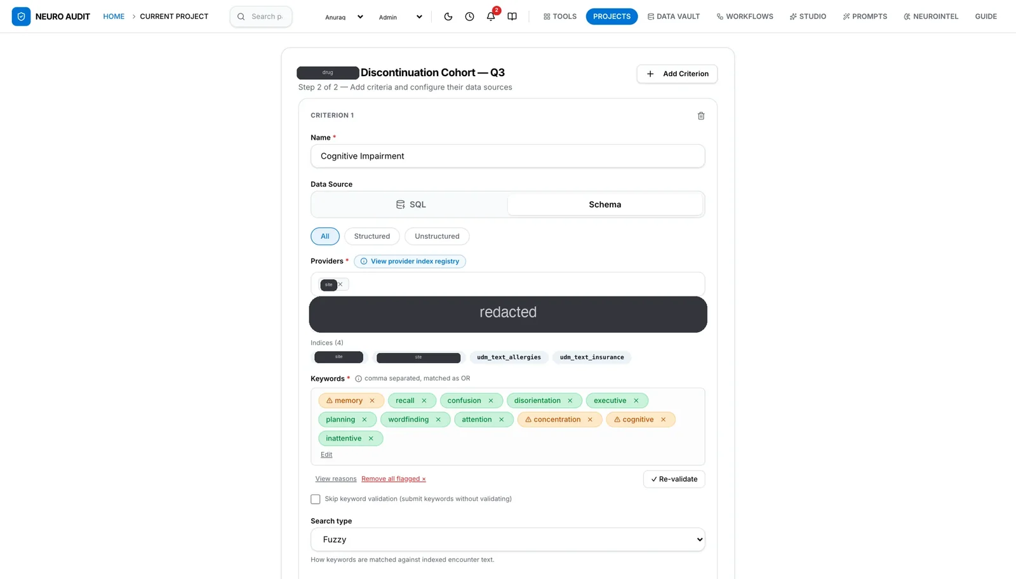Viewport: 1016px width, 579px height.
Task: Open the Data Vault menu
Action: coord(674,17)
